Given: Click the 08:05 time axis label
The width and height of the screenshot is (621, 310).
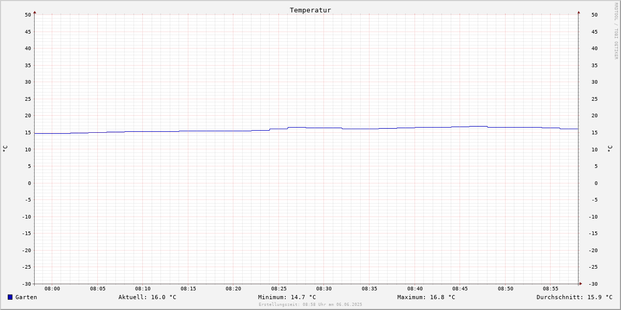Looking at the screenshot, I should click(x=98, y=289).
